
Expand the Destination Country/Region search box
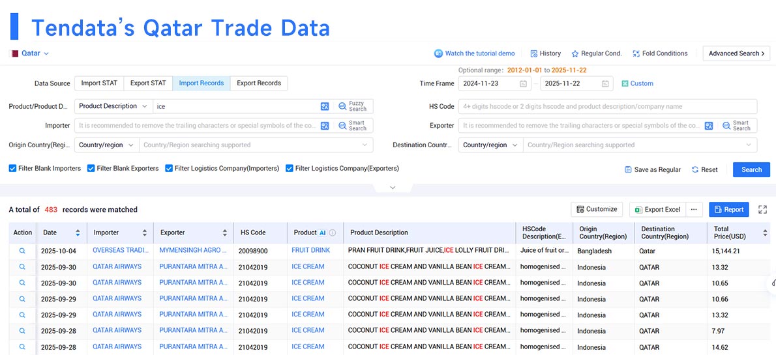coord(640,145)
